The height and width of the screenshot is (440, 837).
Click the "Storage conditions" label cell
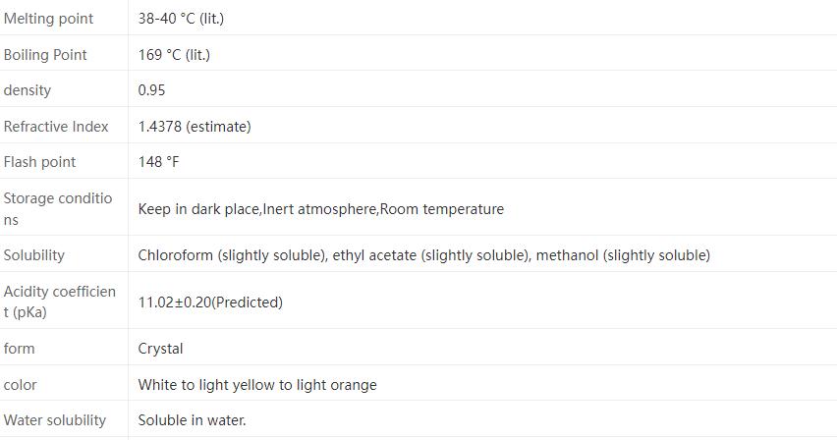58,209
